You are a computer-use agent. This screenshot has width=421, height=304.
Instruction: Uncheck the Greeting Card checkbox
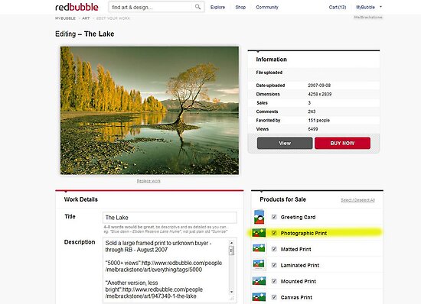coord(274,217)
